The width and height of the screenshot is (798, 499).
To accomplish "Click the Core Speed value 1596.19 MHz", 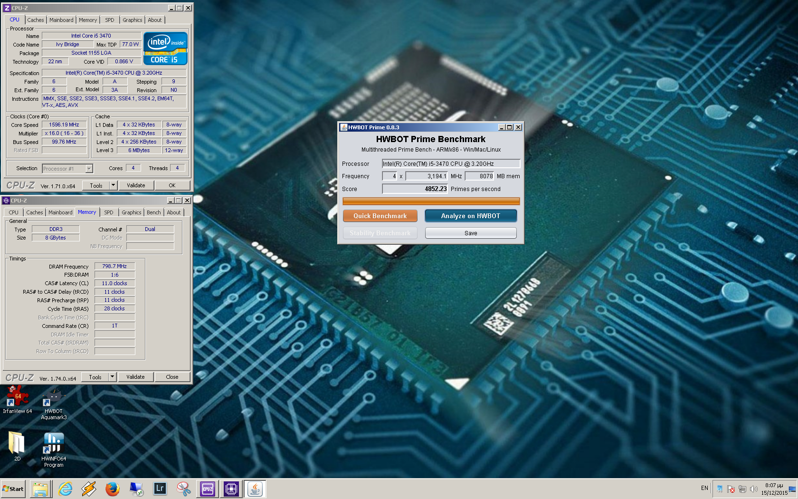I will pyautogui.click(x=64, y=125).
